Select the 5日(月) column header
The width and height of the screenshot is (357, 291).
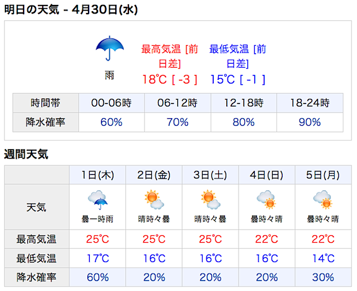[323, 175]
